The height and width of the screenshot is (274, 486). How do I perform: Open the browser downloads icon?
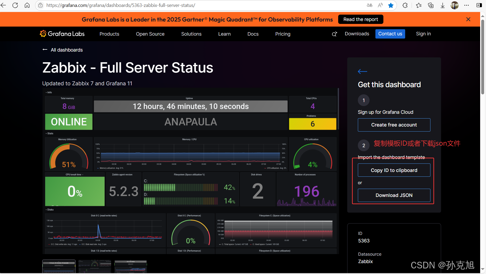(443, 5)
